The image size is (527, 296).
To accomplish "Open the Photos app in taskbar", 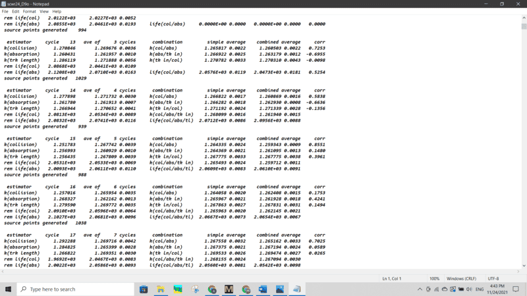I will (x=280, y=289).
